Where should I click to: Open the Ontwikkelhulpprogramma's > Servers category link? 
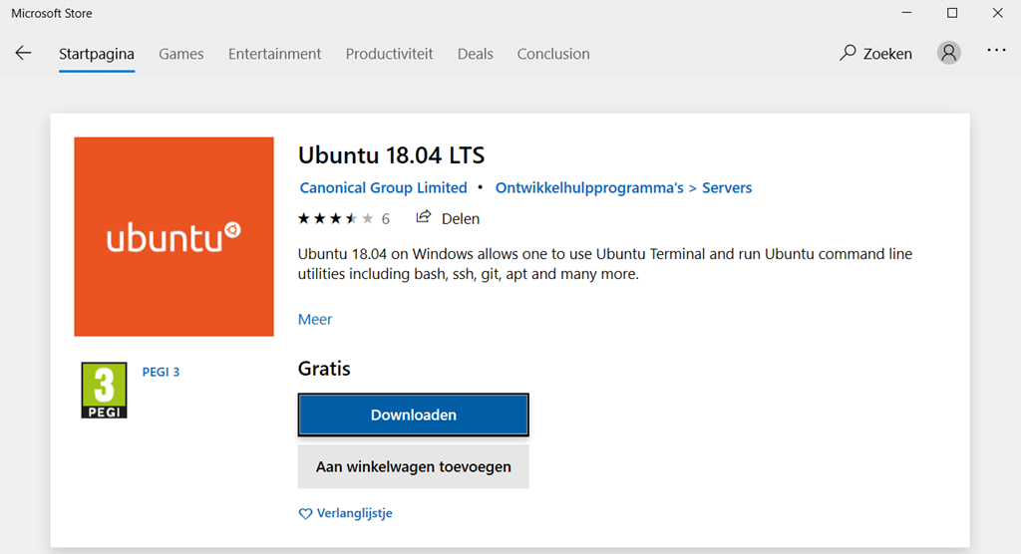coord(623,187)
